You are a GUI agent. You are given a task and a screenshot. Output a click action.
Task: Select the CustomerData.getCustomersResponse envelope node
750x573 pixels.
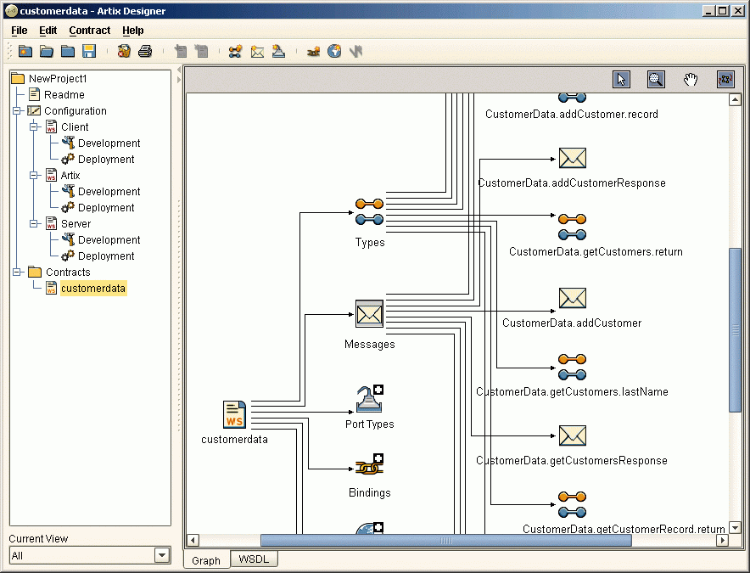click(x=573, y=435)
